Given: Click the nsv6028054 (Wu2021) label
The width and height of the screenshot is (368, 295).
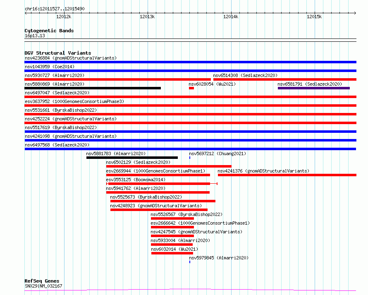Looking at the screenshot, I should coord(212,84).
